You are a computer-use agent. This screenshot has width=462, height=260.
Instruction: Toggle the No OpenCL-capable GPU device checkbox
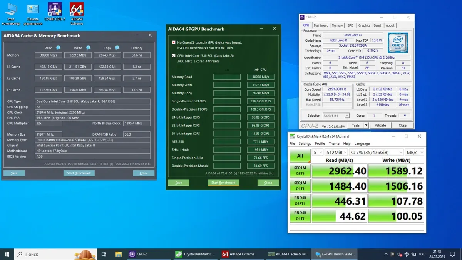[x=174, y=42]
